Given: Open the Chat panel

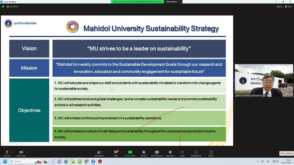Looking at the screenshot, I should click(x=116, y=153).
